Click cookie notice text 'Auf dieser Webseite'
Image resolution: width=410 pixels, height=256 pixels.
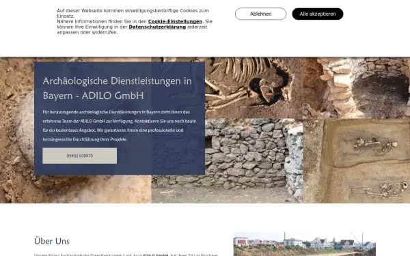pyautogui.click(x=135, y=21)
